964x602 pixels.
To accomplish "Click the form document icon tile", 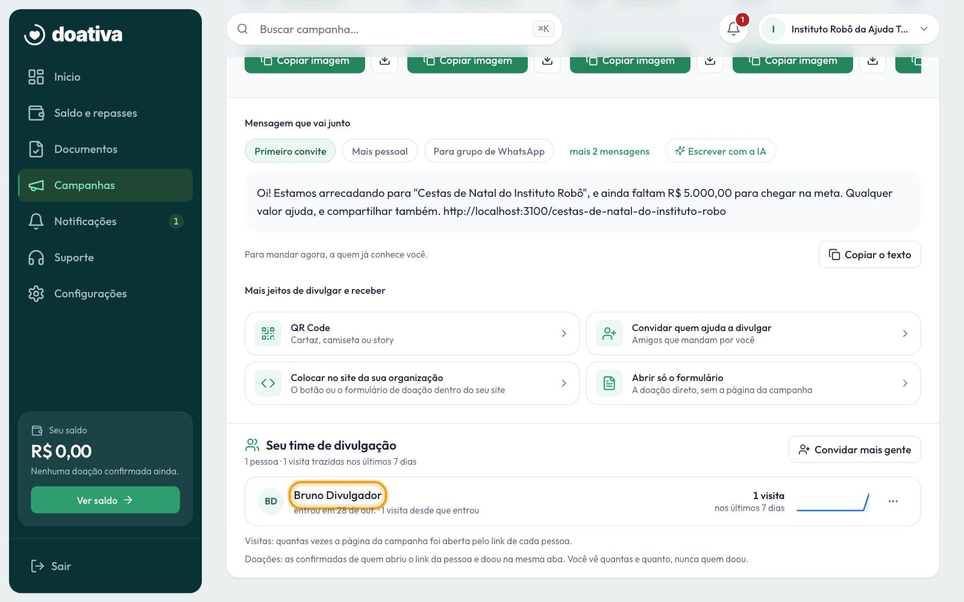I will tap(609, 383).
